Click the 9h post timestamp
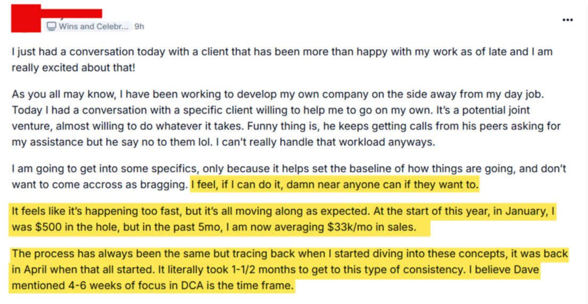This screenshot has width=588, height=304. (139, 26)
